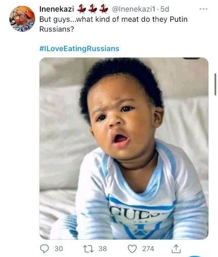Image resolution: width=218 pixels, height=257 pixels.
Task: Click the dancer emojis beside the name
Action: click(93, 9)
